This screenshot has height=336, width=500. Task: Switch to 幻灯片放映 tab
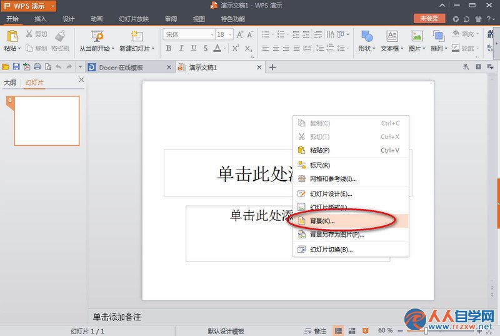click(x=134, y=19)
